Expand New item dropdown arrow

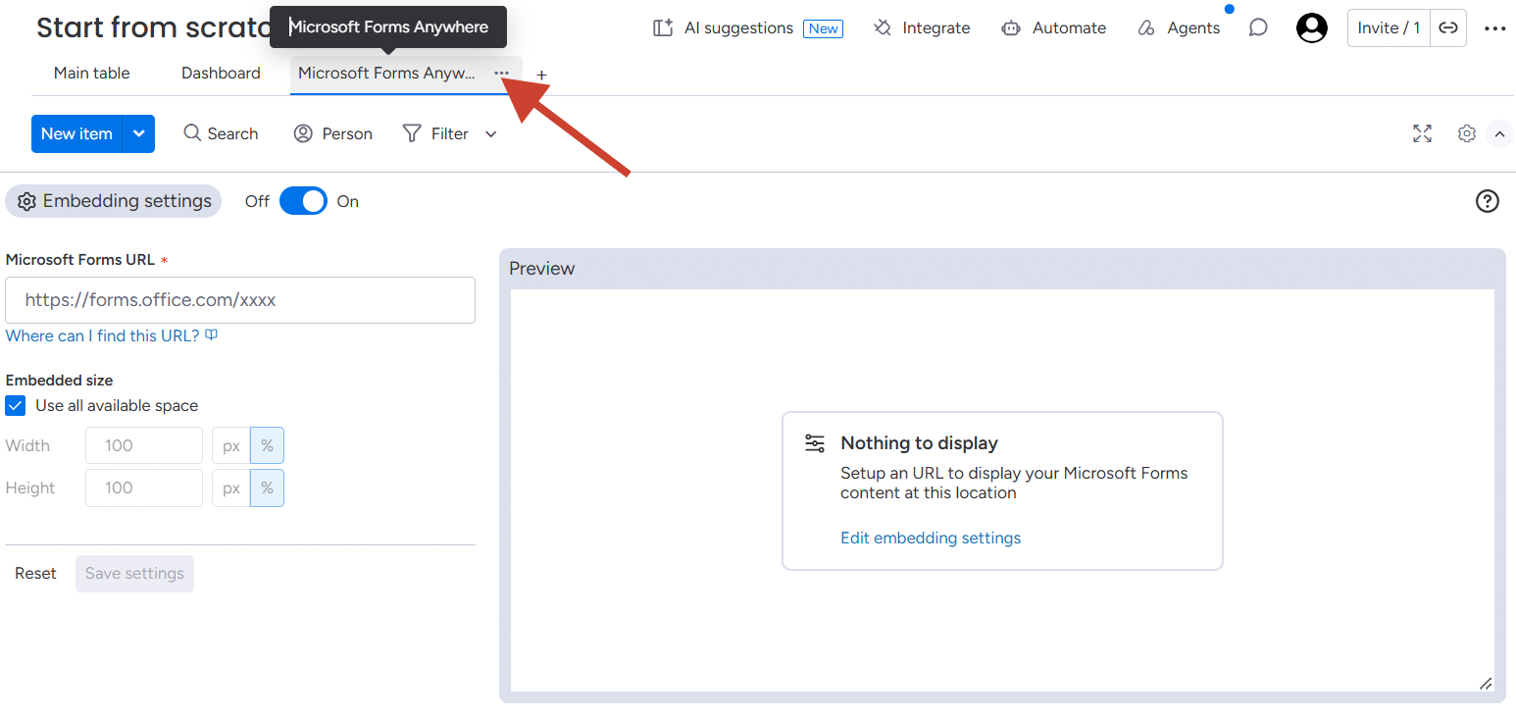point(138,133)
